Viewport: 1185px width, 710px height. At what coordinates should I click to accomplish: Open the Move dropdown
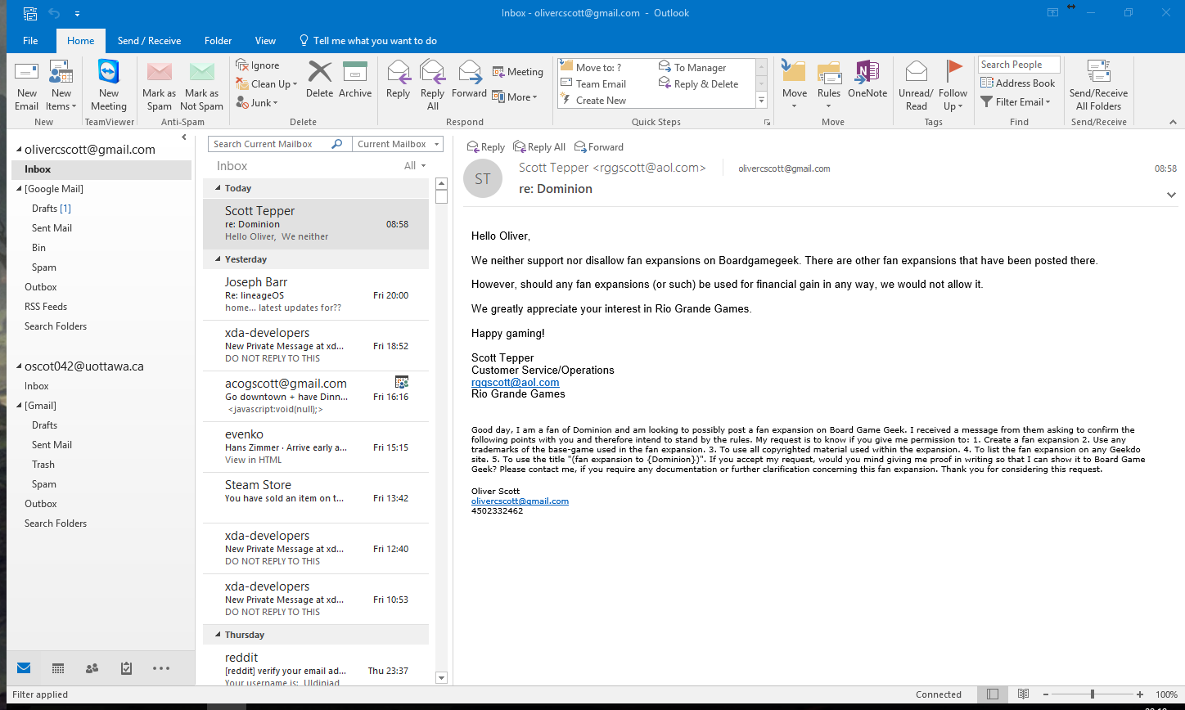(x=794, y=85)
